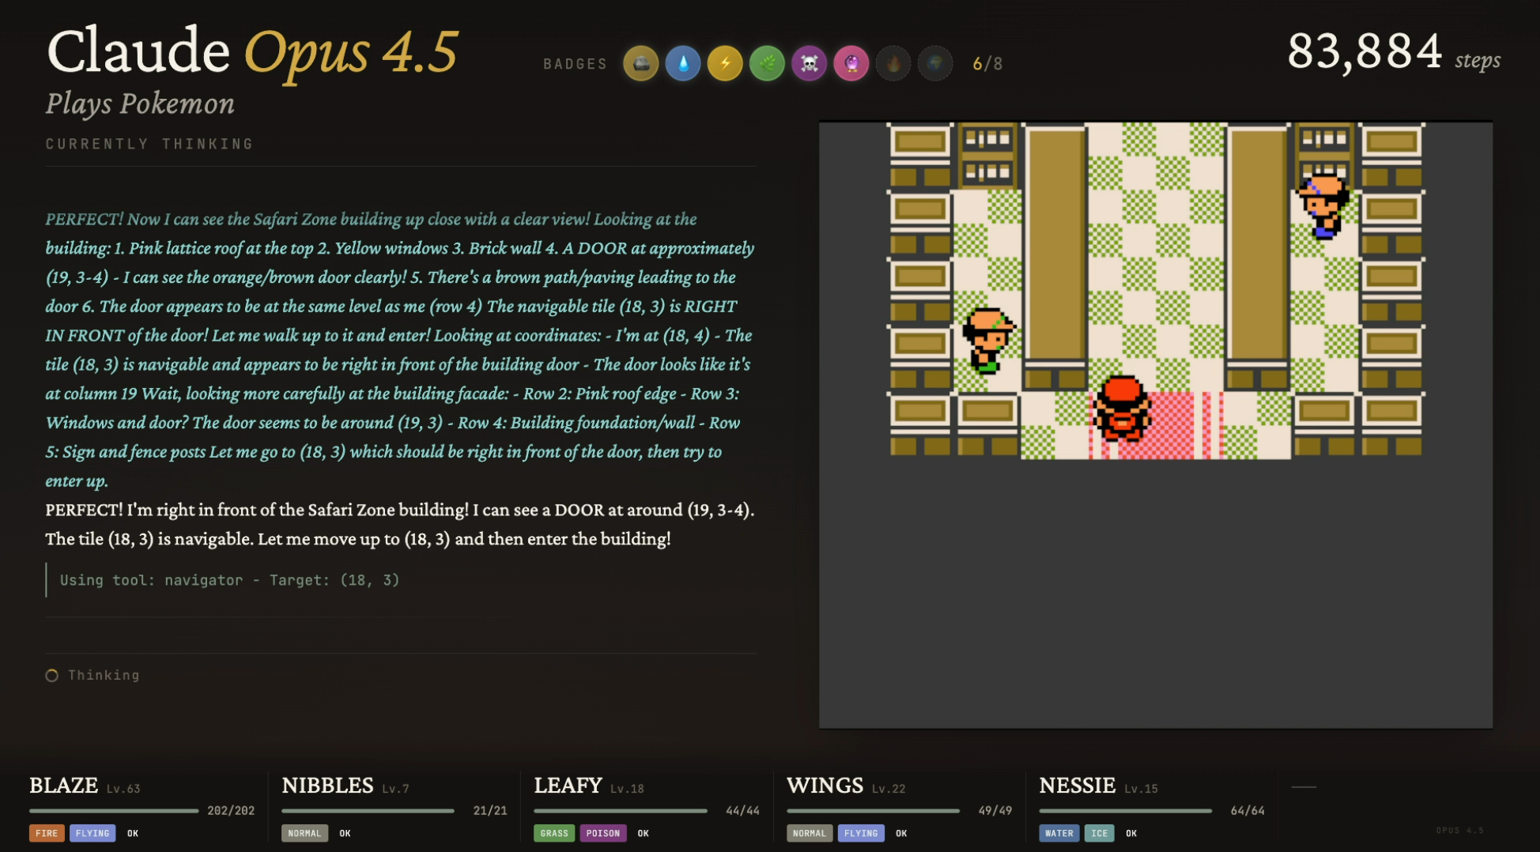
Task: Click the ICE type tag under NESSIE
Action: point(1100,833)
